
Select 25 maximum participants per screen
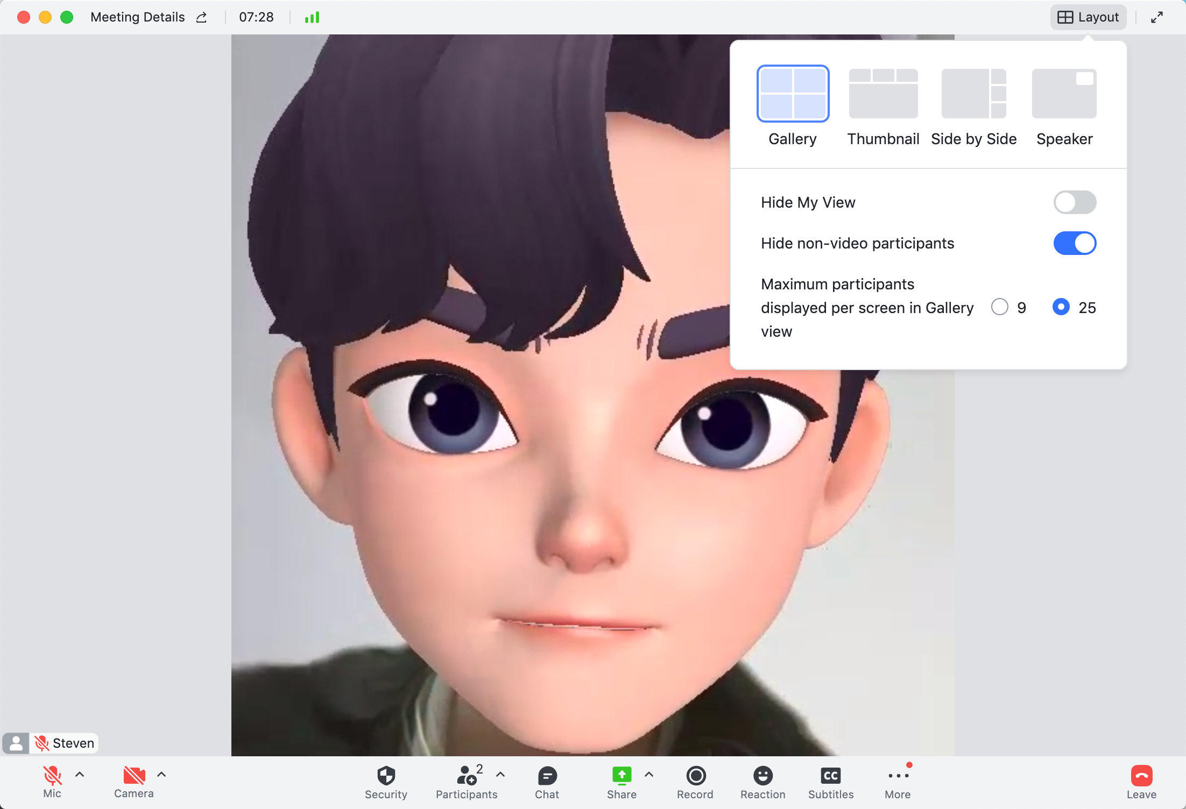click(x=1061, y=307)
